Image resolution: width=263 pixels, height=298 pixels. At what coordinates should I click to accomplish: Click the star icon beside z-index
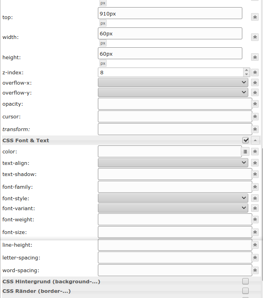point(255,72)
